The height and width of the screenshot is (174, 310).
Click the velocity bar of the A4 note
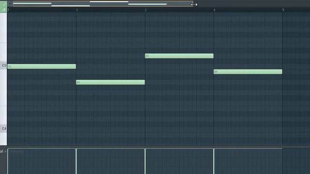pyautogui.click(x=77, y=161)
